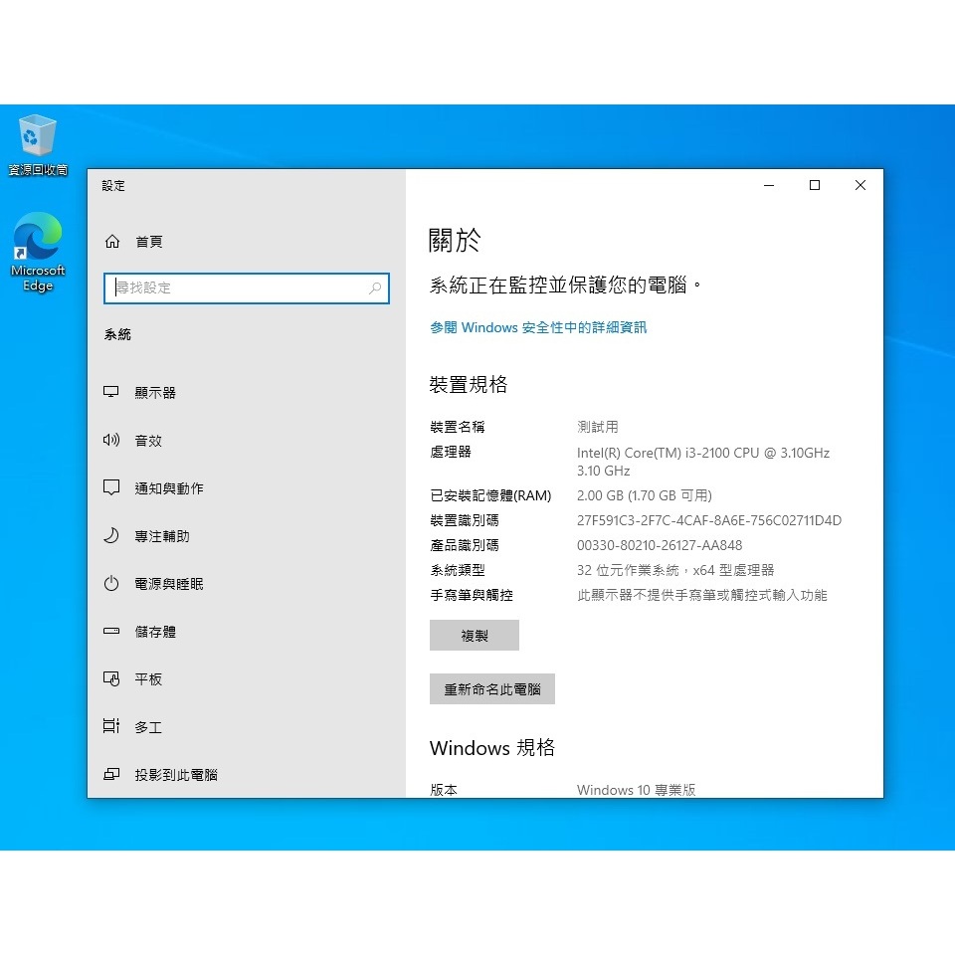Click the Copy (複製) button
The width and height of the screenshot is (955, 955).
pyautogui.click(x=475, y=636)
